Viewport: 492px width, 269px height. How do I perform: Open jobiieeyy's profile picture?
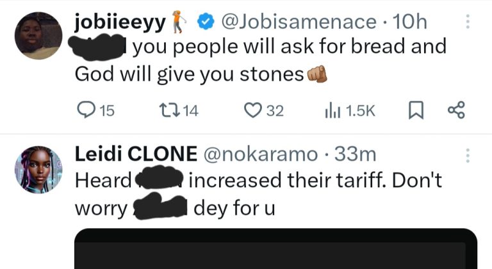pos(38,36)
